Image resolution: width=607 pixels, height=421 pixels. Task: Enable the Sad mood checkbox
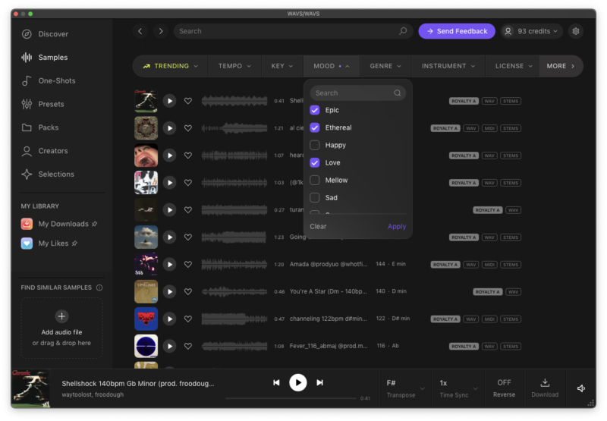315,198
